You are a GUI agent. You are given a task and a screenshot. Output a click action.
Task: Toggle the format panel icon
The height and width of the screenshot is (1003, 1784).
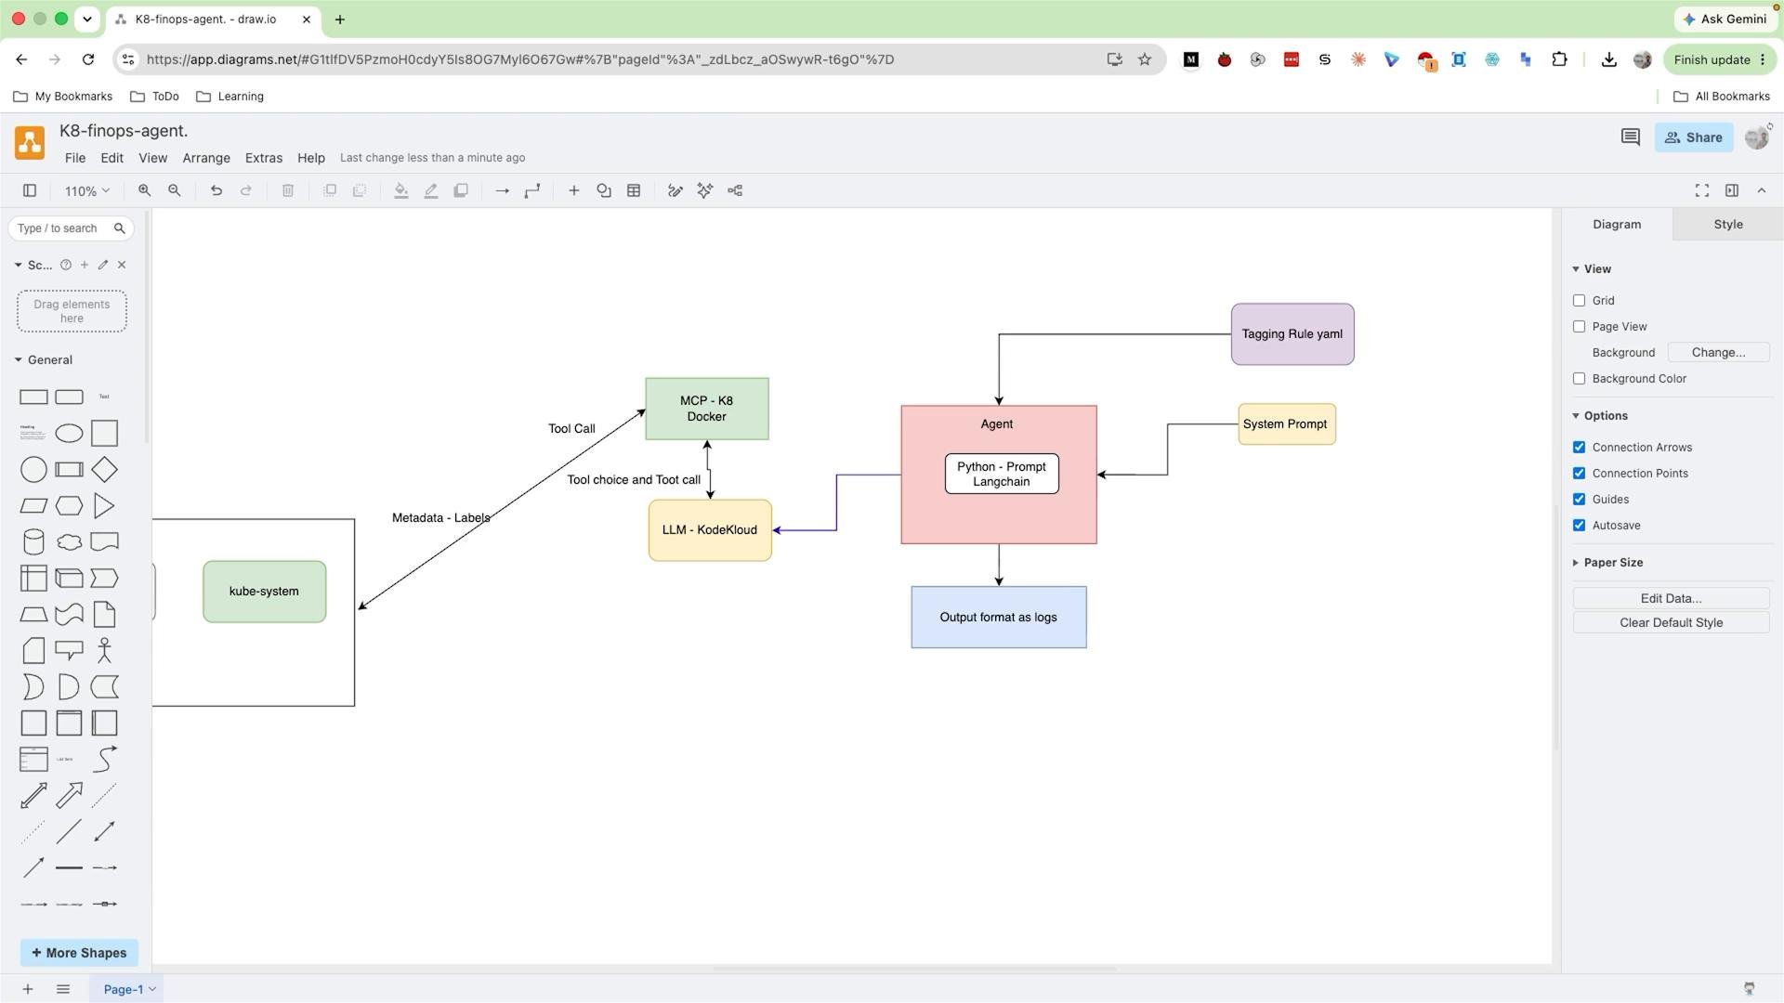(1732, 190)
